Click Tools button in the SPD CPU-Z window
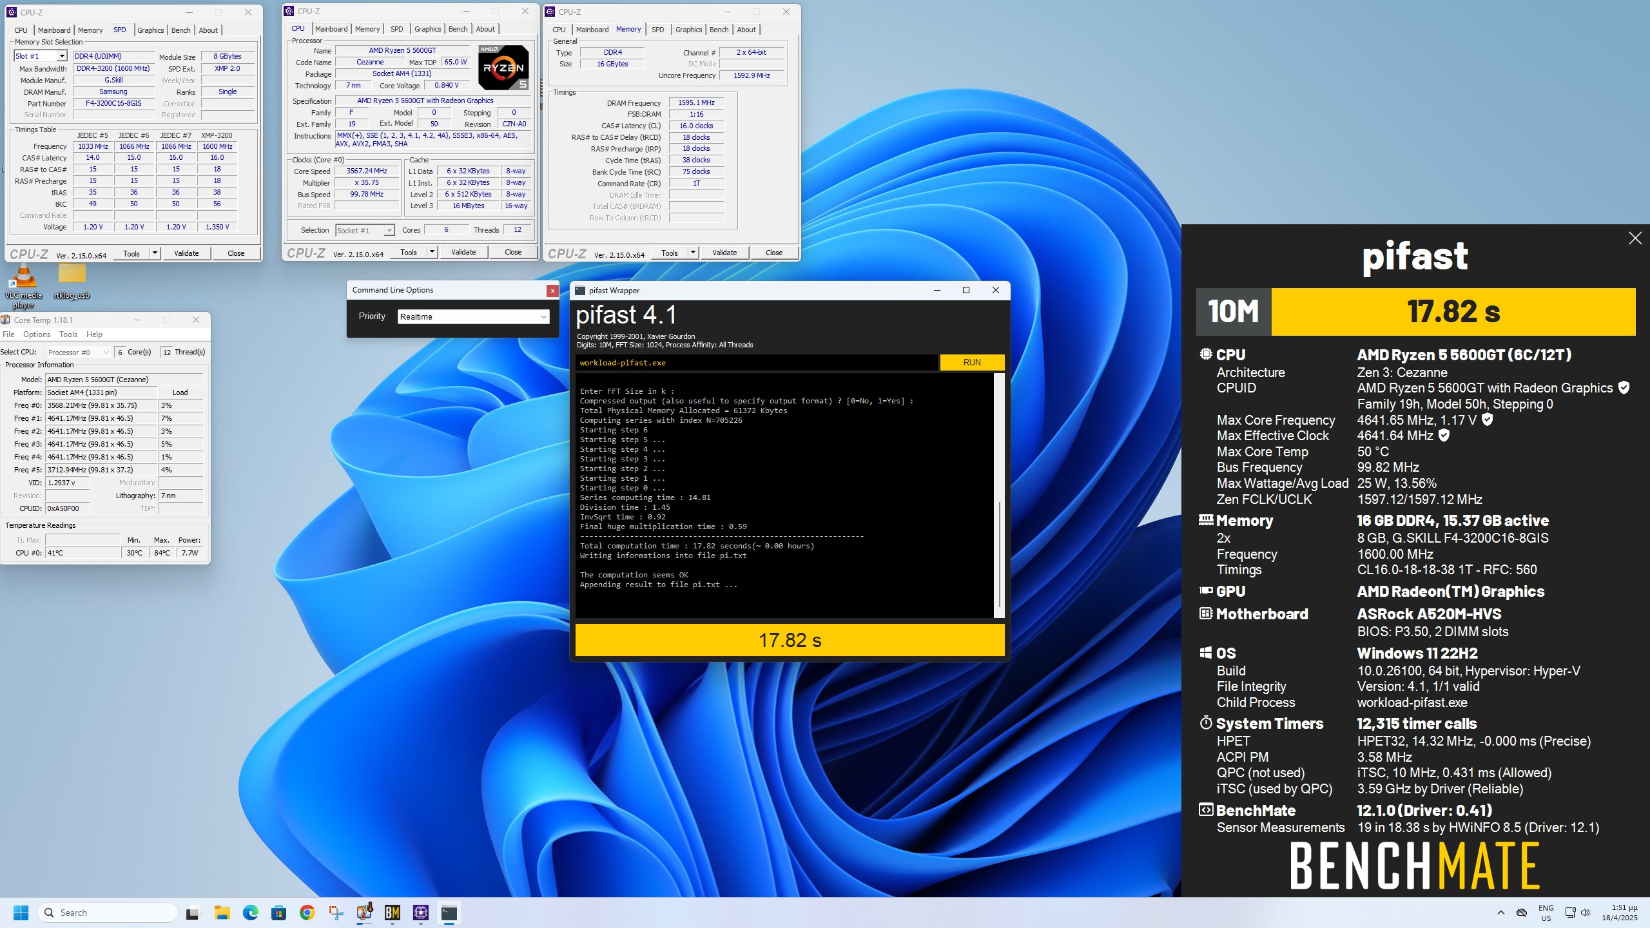1650x928 pixels. pyautogui.click(x=131, y=253)
